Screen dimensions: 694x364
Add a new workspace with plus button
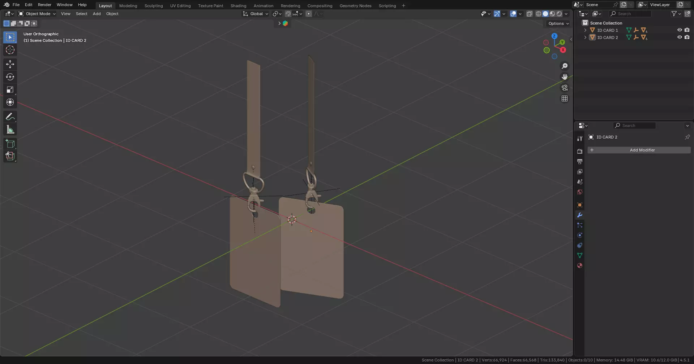pos(403,5)
